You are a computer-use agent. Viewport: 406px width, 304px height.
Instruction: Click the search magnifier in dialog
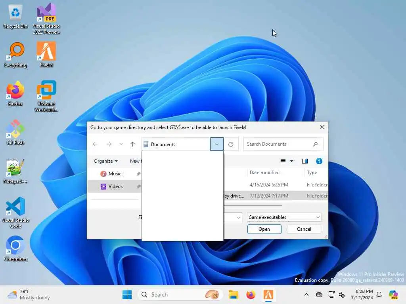pyautogui.click(x=315, y=144)
